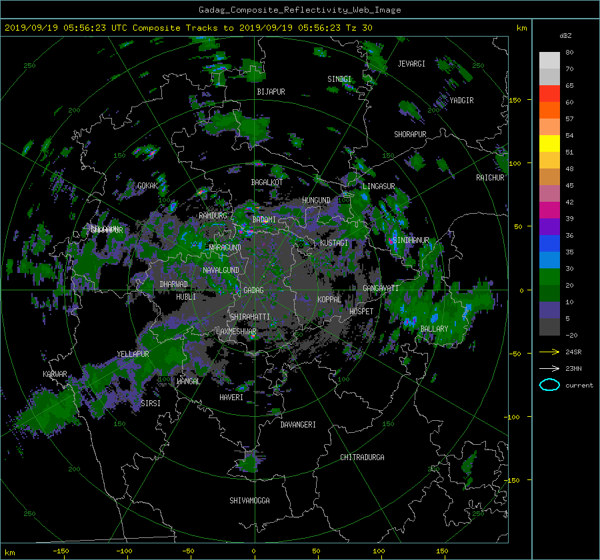Image resolution: width=600 pixels, height=560 pixels.
Task: Click the 24SR legend label
Action: coord(573,352)
